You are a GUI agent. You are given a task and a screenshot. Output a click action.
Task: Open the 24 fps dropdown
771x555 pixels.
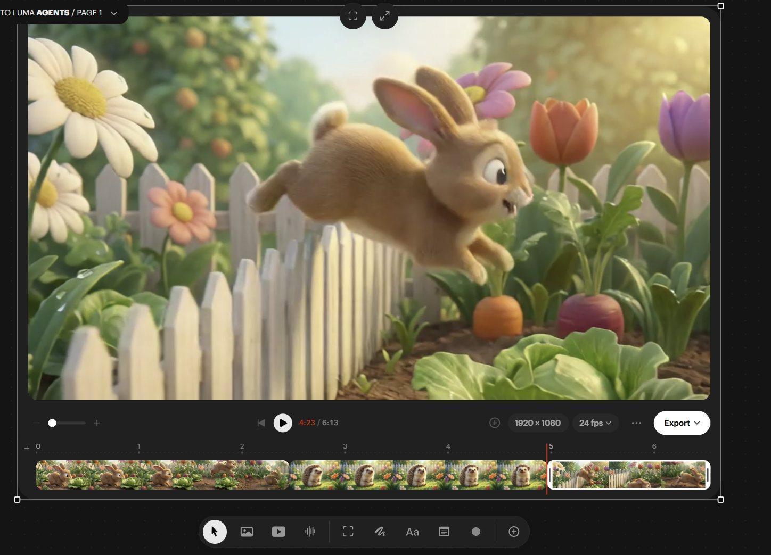point(595,423)
